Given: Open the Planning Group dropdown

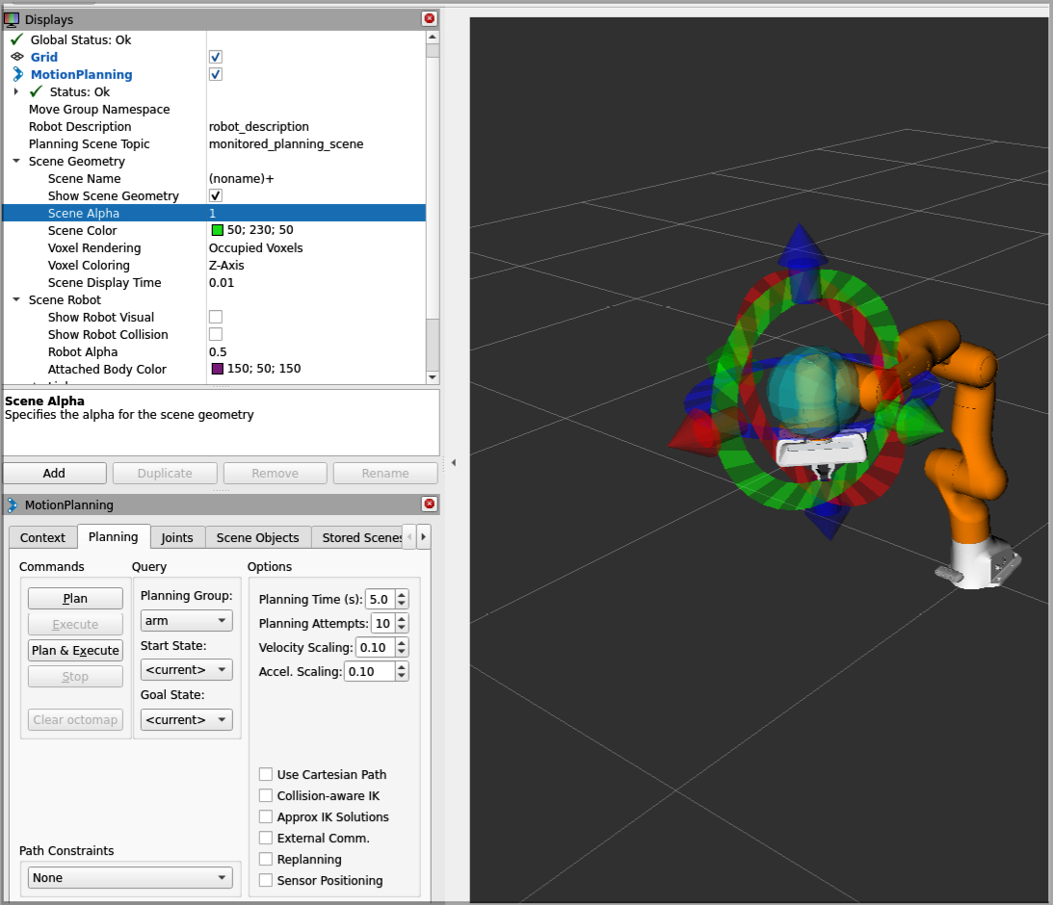Looking at the screenshot, I should (x=187, y=621).
